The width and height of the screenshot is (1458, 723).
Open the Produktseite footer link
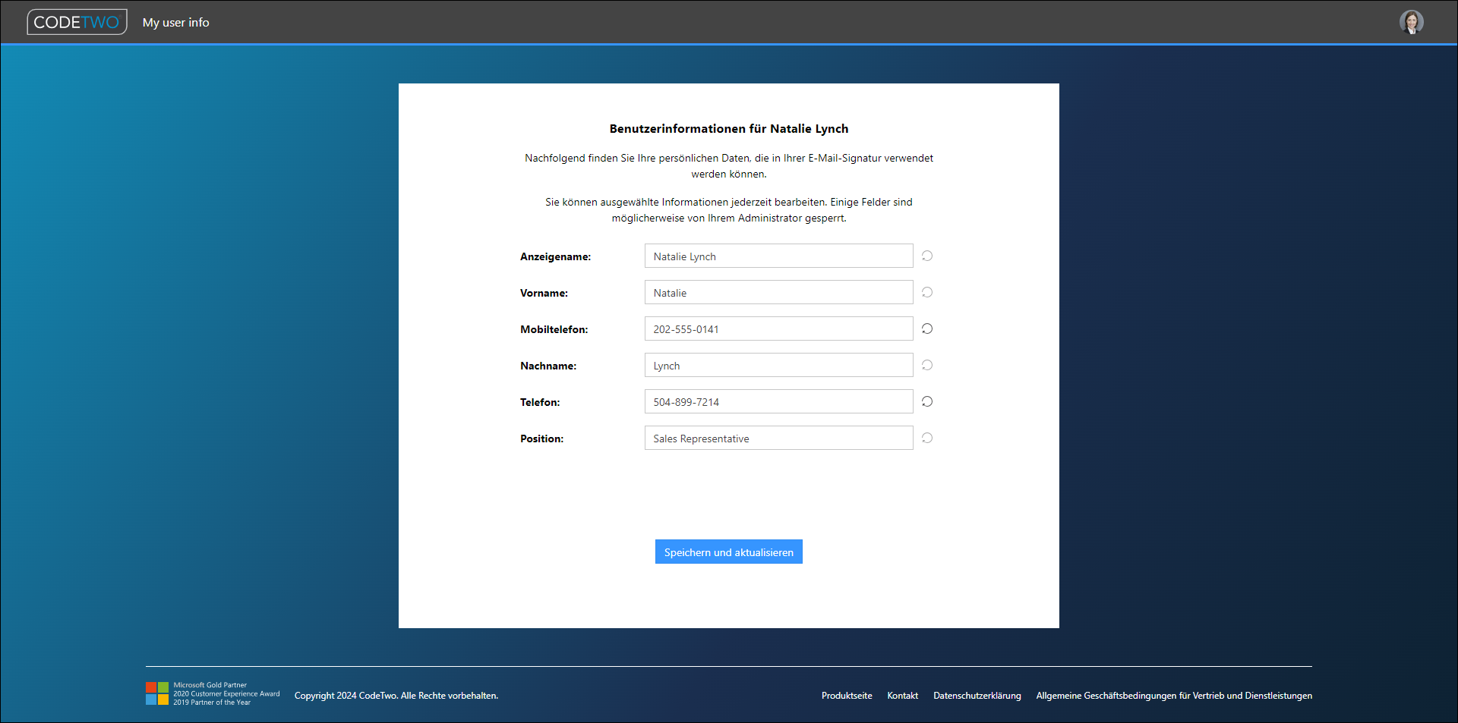click(x=846, y=696)
